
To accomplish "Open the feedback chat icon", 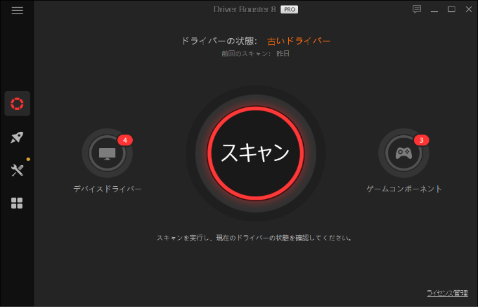I will [x=416, y=10].
